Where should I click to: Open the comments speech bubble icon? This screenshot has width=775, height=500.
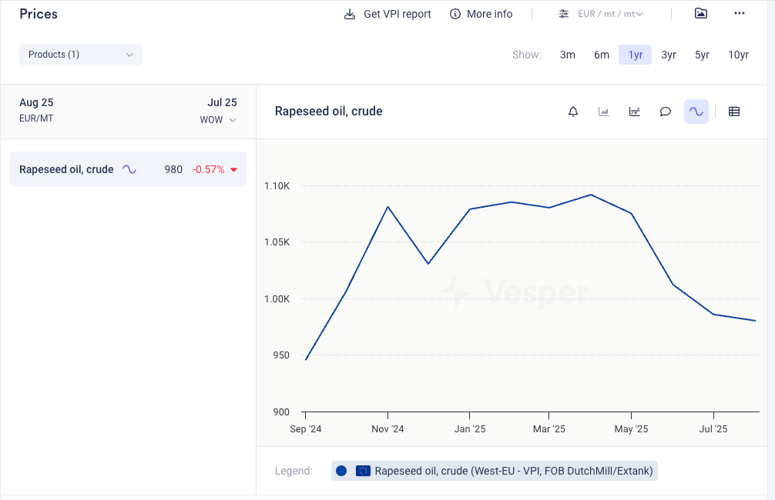coord(666,112)
